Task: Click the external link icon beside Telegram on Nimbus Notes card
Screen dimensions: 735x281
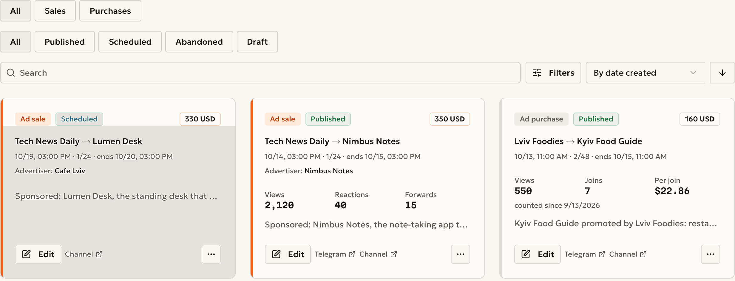Action: click(x=352, y=254)
